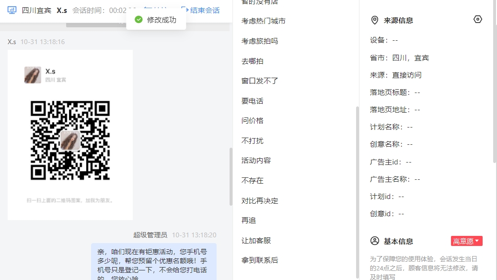Click the 落地页地址 field row
The height and width of the screenshot is (280, 497).
pyautogui.click(x=395, y=110)
